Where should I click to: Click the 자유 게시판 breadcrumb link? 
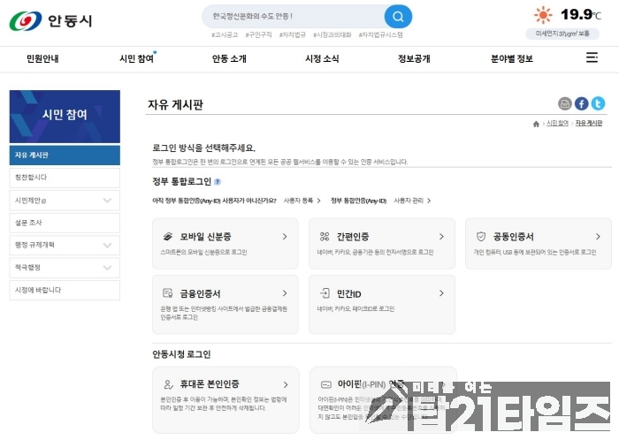pyautogui.click(x=589, y=124)
